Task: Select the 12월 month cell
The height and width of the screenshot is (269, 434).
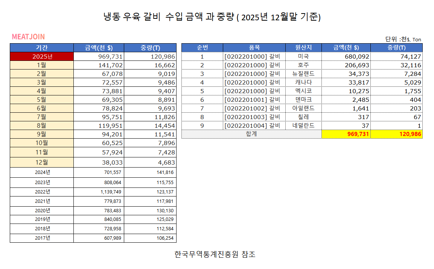Action: [42, 162]
